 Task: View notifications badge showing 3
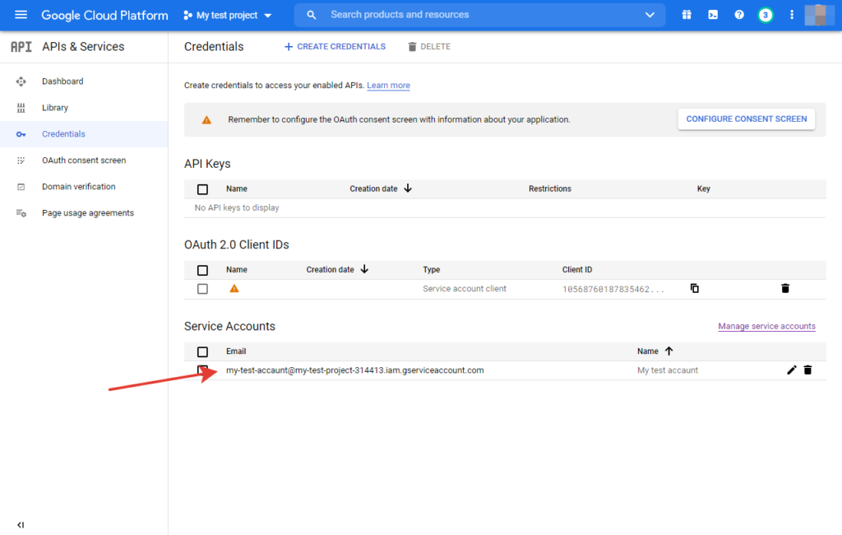[x=766, y=15]
